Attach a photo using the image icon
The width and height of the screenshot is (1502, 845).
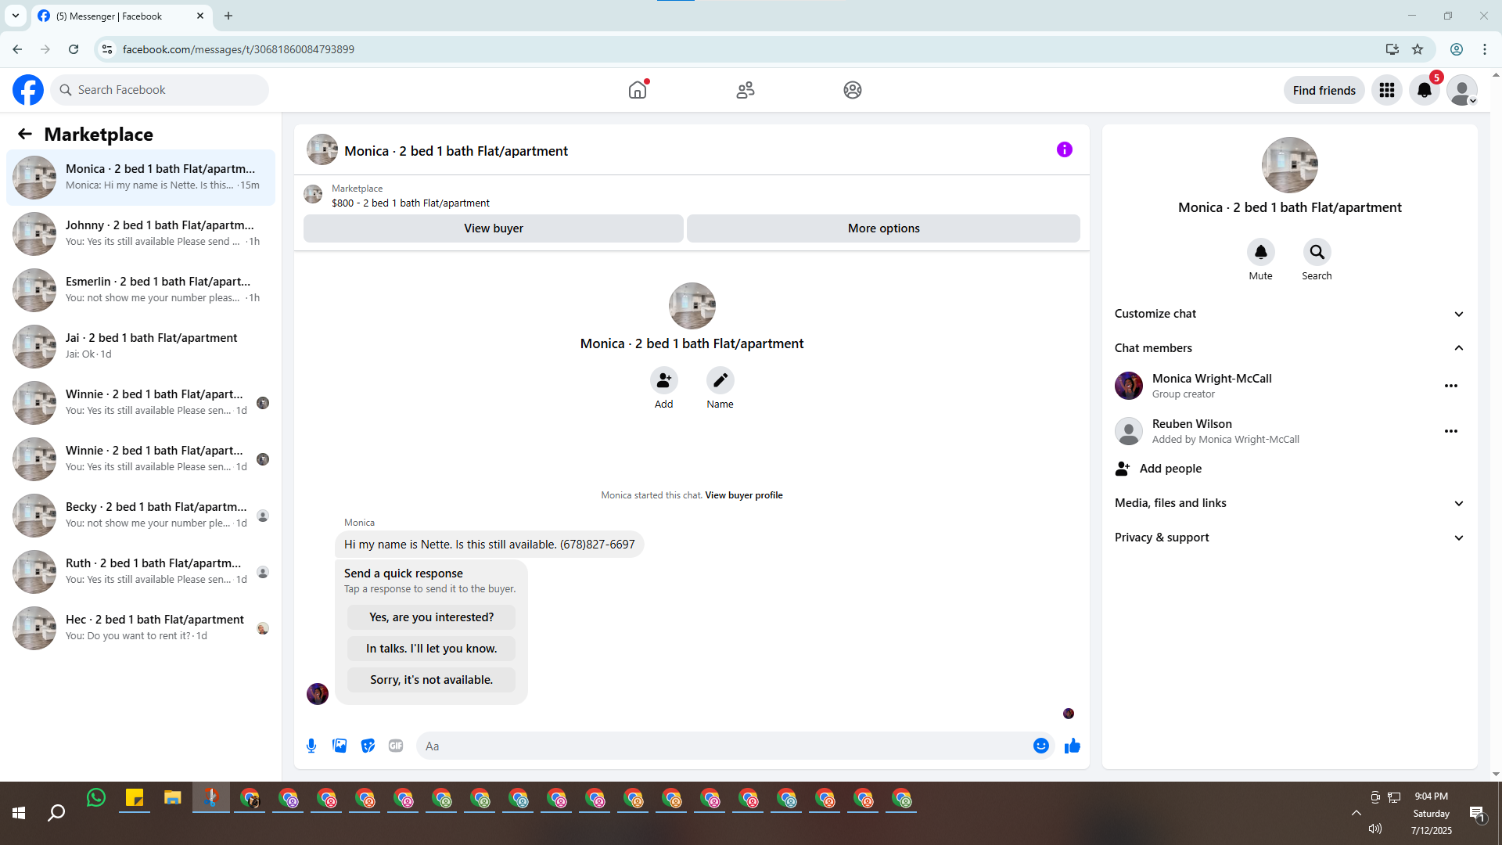[340, 746]
